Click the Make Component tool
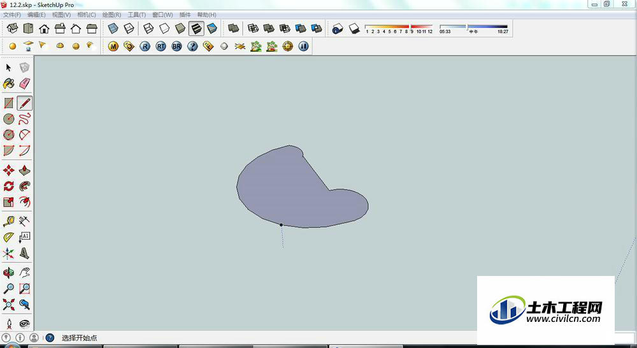Image resolution: width=637 pixels, height=348 pixels. pos(24,68)
